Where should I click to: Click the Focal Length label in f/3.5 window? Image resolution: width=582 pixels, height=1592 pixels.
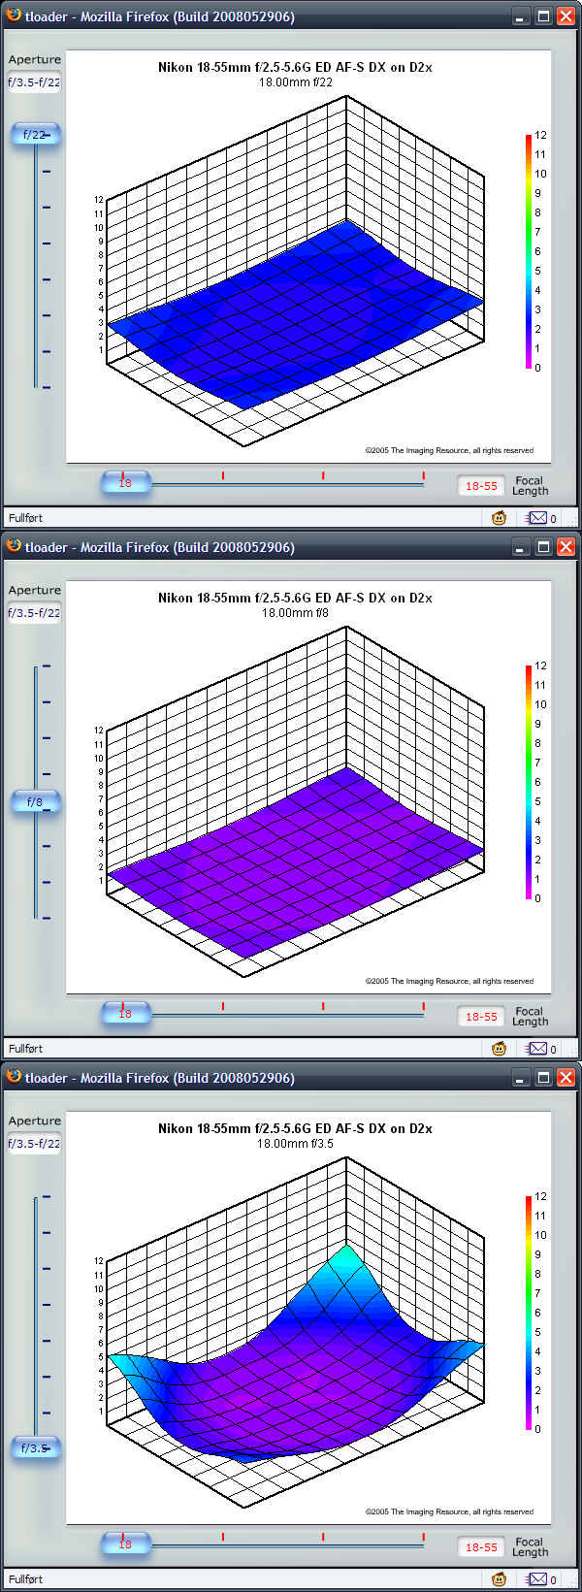pos(531,1547)
